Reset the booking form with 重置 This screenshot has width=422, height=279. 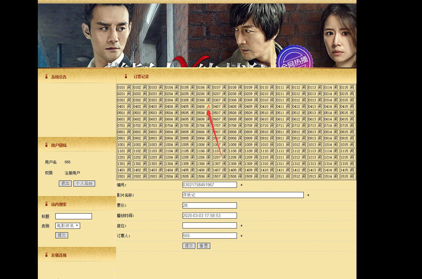pos(204,246)
